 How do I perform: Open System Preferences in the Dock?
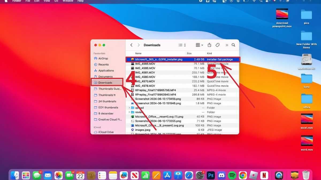pos(200,175)
